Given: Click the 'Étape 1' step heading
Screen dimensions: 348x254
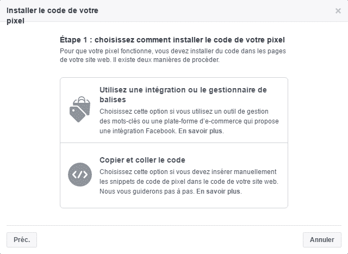Looking at the screenshot, I should 172,40.
